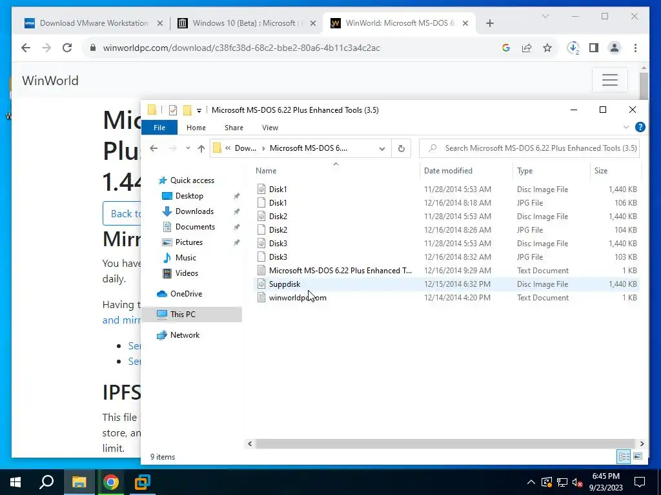Screen dimensions: 661x495
Task: Click Chrome taskbar icon
Action: (111, 482)
